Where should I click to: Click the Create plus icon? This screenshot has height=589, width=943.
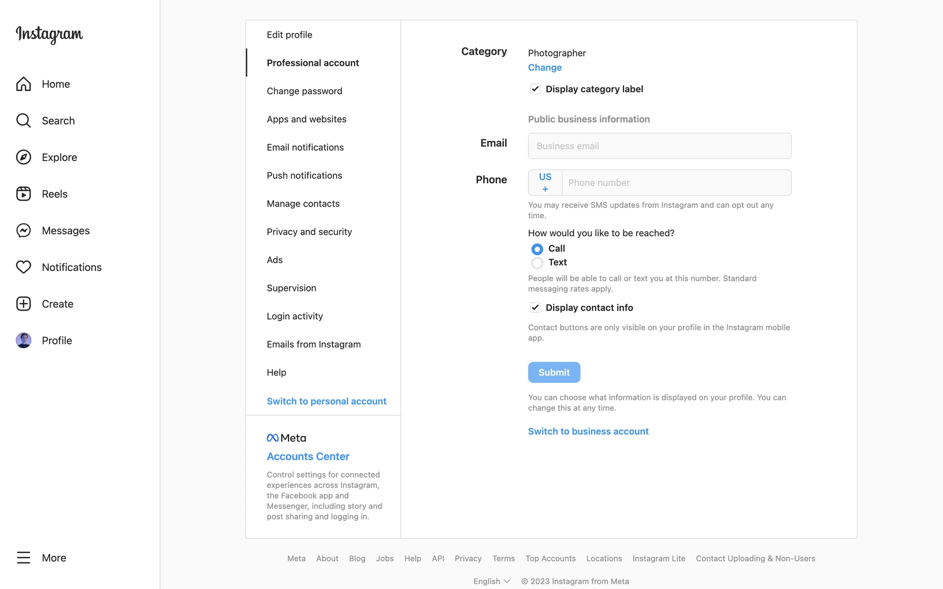tap(24, 304)
